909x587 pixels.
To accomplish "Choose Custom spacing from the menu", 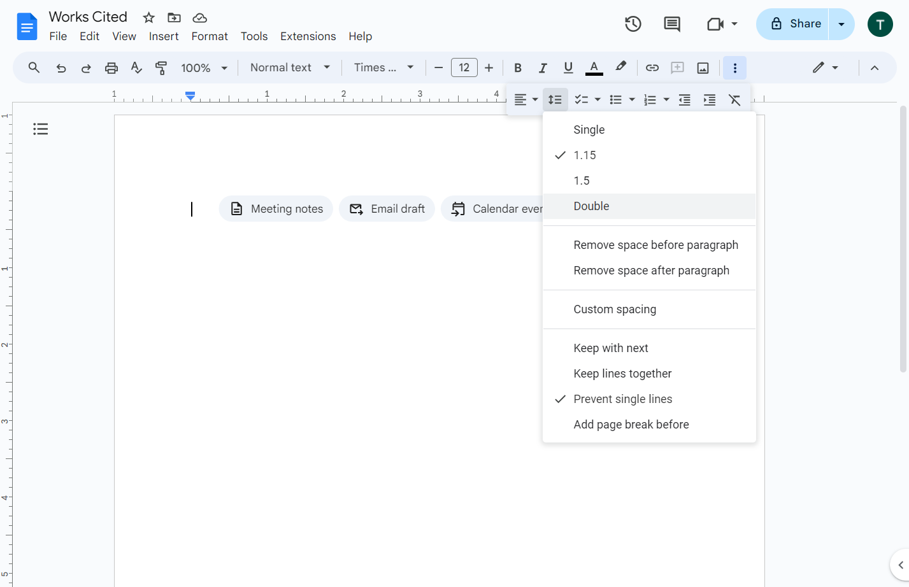I will 649,309.
